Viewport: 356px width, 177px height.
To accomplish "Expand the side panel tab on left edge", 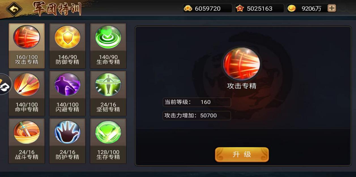I will 5,84.
